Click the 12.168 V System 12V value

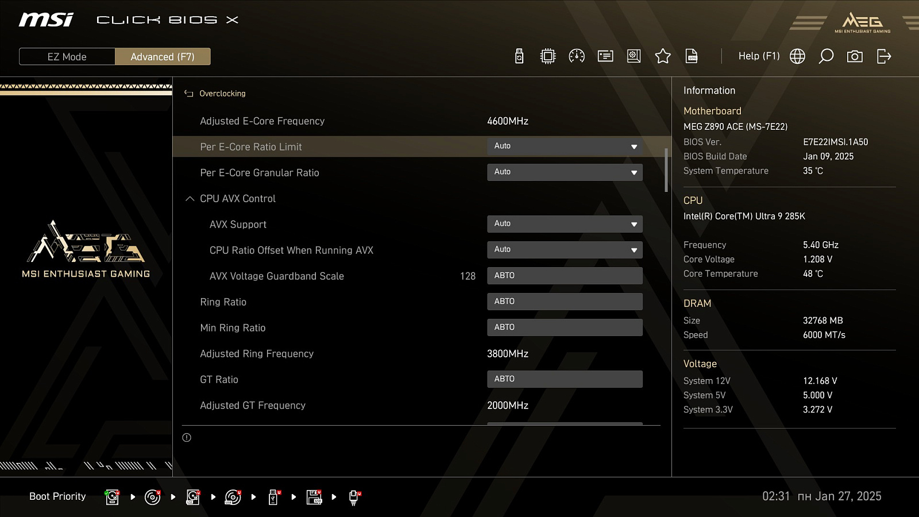(820, 381)
